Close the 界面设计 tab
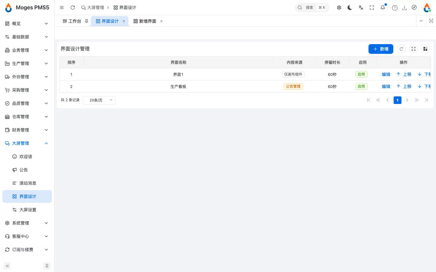436x272 pixels. pos(124,21)
